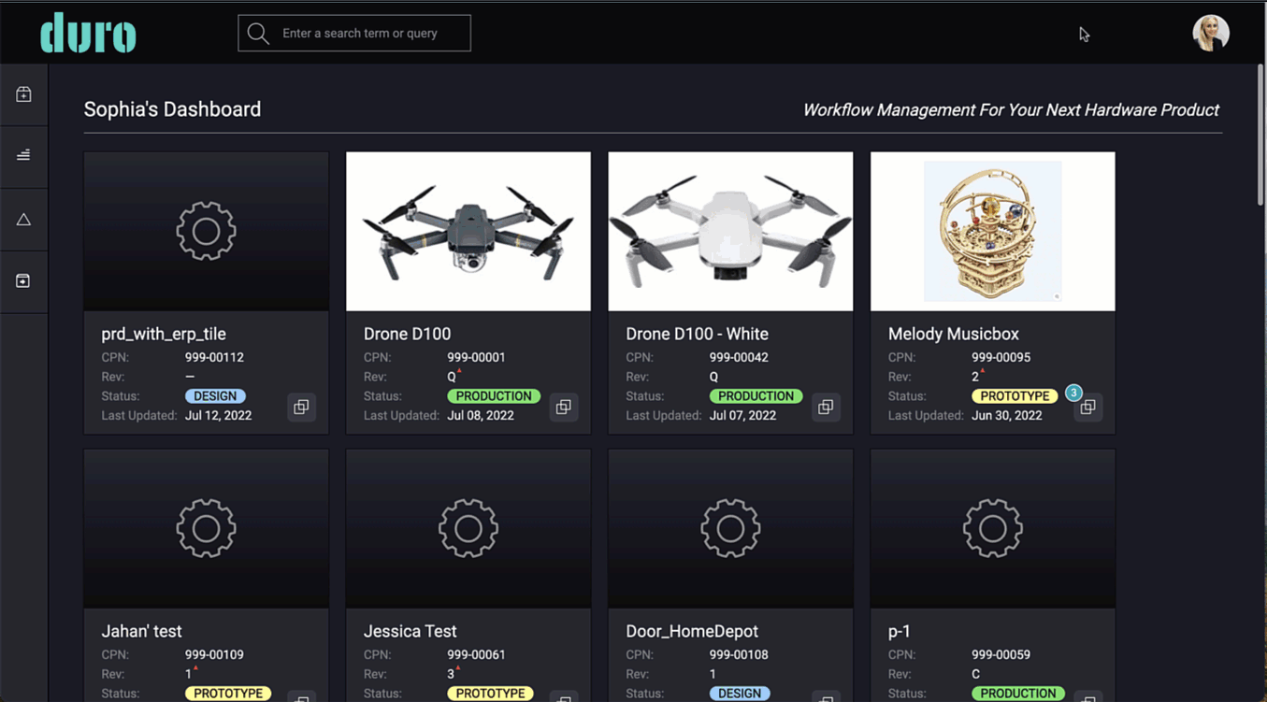The image size is (1267, 702).
Task: Click the PROTOTYPE badge on Jessica Test
Action: click(x=491, y=694)
